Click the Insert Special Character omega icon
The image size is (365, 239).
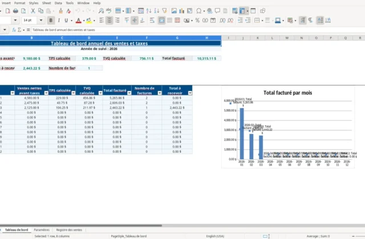click(x=199, y=11)
